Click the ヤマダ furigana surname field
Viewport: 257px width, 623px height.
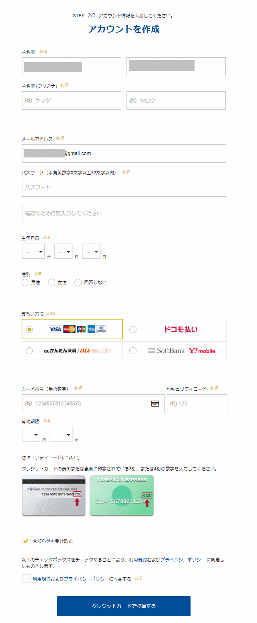click(72, 101)
